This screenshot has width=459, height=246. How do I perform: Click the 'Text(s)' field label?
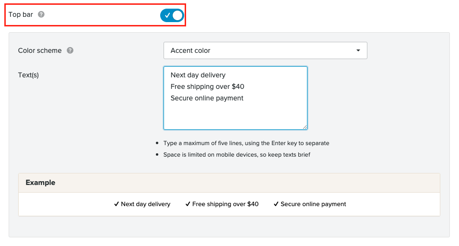coord(28,75)
